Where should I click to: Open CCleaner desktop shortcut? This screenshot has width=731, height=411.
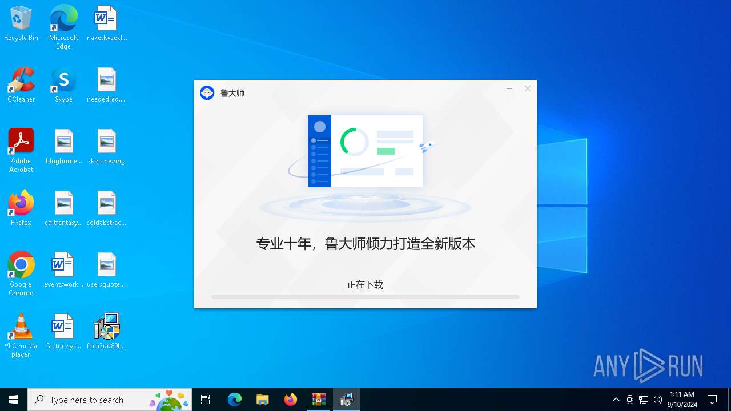coord(21,85)
